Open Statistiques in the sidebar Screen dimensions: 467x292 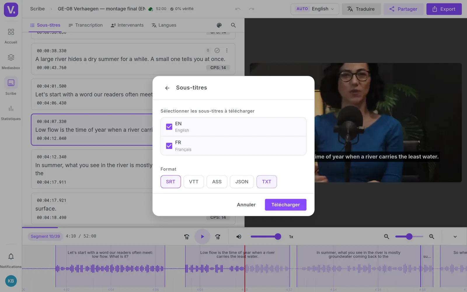(11, 113)
